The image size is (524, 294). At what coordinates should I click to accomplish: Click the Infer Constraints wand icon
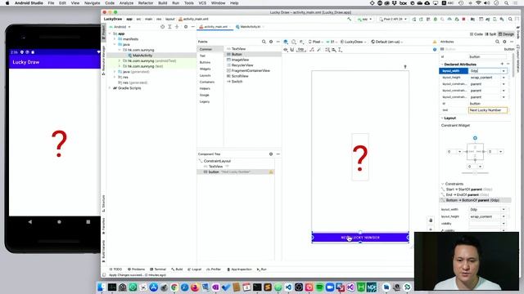[x=318, y=50]
